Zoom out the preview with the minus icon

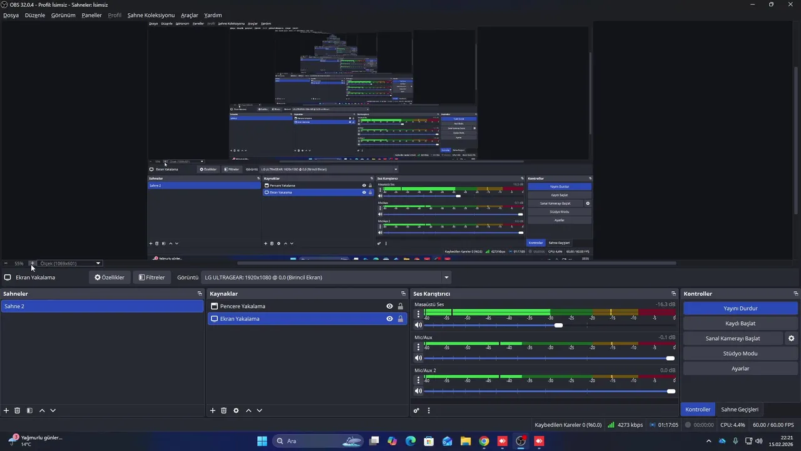[6, 263]
